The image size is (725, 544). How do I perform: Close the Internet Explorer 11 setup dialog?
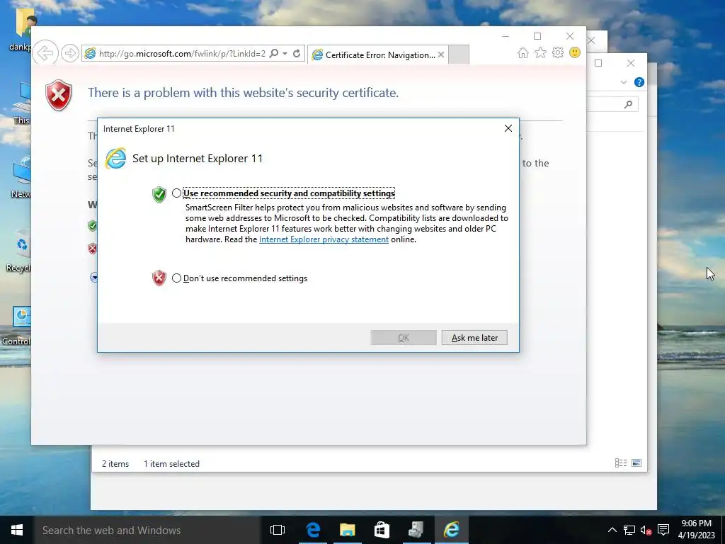[x=508, y=128]
